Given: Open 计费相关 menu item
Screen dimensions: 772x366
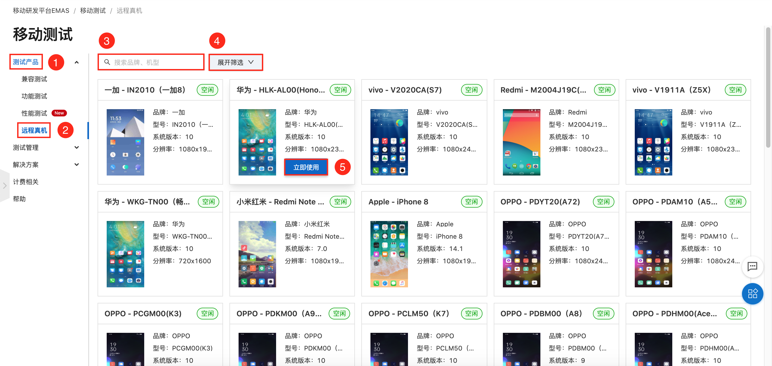Looking at the screenshot, I should (x=26, y=181).
